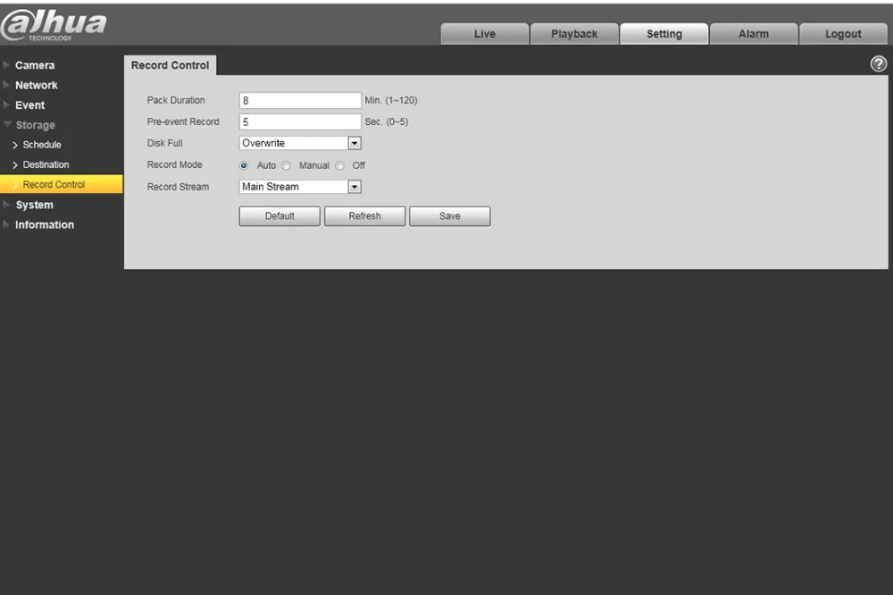The width and height of the screenshot is (893, 595).
Task: Select the Auto record mode radio
Action: pos(244,165)
